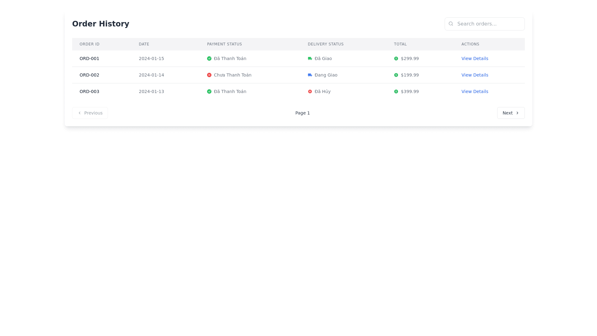This screenshot has height=336, width=597.
Task: Click blue truck icon next to Đang Giao
Action: (x=310, y=75)
